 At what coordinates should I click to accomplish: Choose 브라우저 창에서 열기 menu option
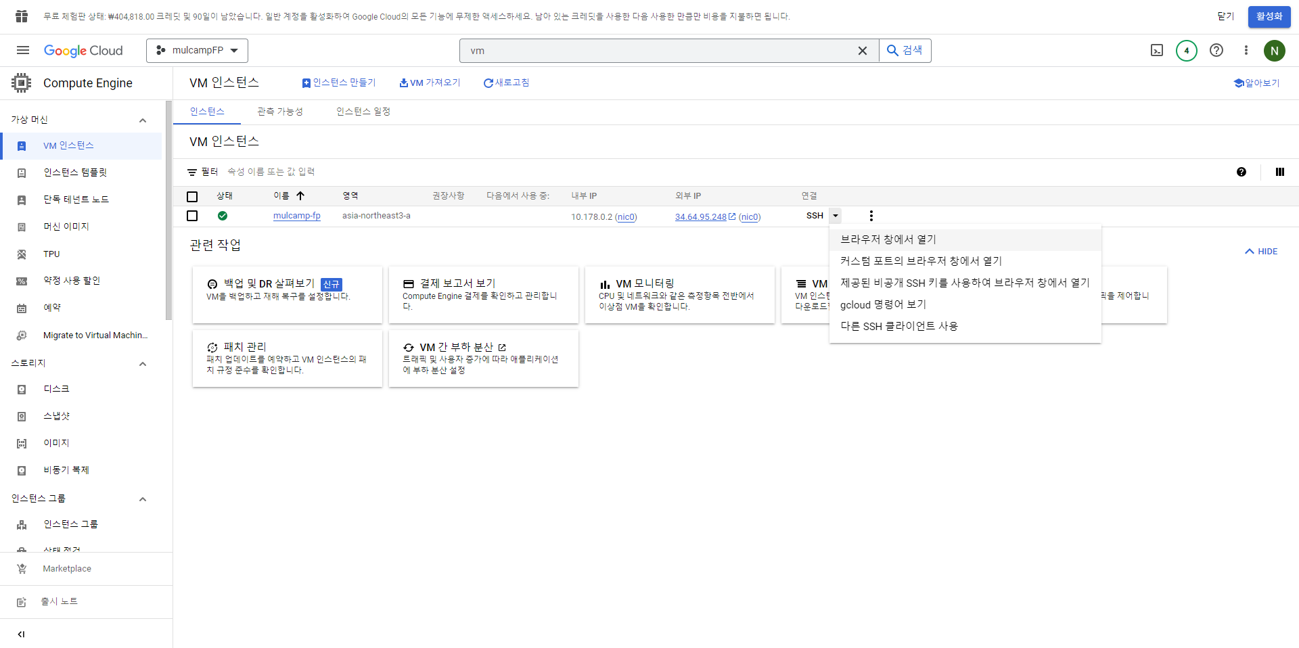click(965, 239)
